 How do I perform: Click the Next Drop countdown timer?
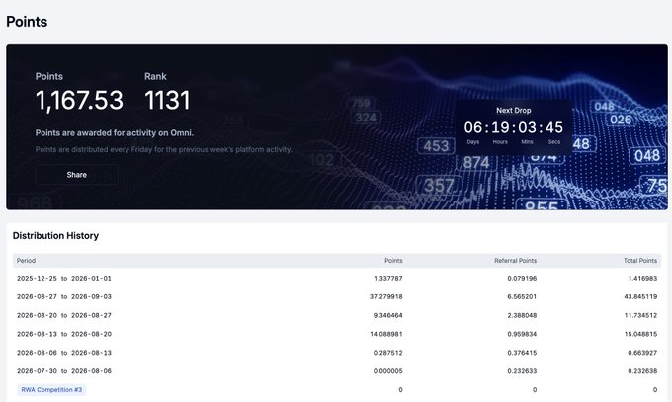tap(514, 127)
